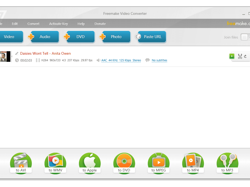Viewport: 250px width, 187px height.
Task: Click the Paste URL button
Action: click(151, 37)
